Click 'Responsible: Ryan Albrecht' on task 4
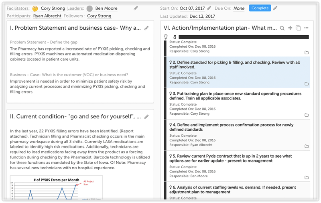The height and width of the screenshot is (203, 321). [191, 145]
